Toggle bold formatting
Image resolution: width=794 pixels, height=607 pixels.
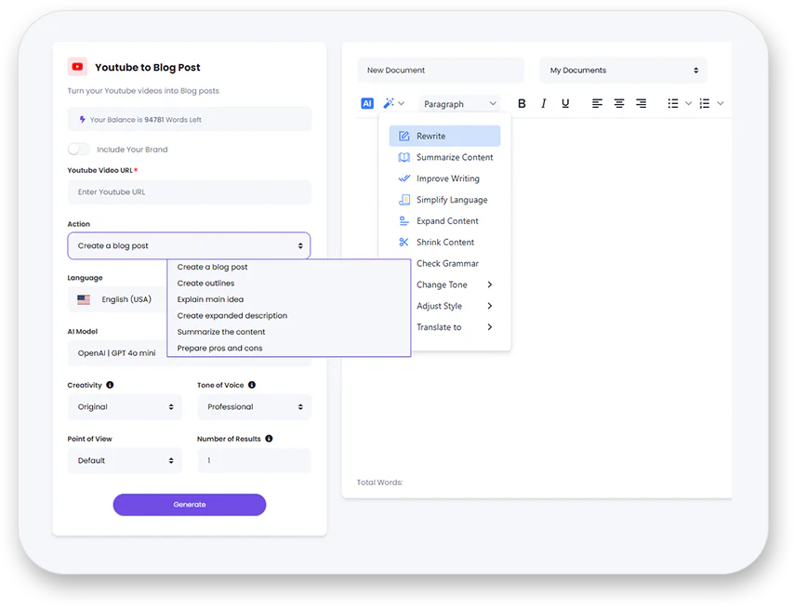[x=522, y=103]
